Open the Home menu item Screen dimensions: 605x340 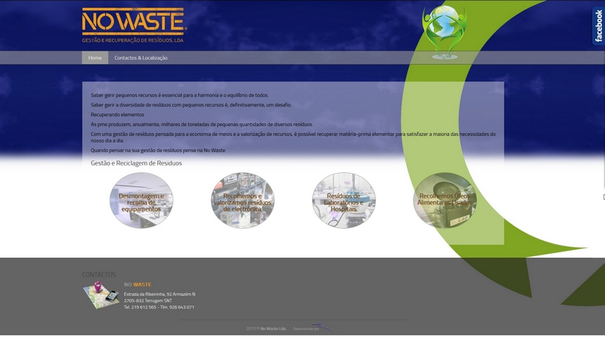pyautogui.click(x=95, y=58)
